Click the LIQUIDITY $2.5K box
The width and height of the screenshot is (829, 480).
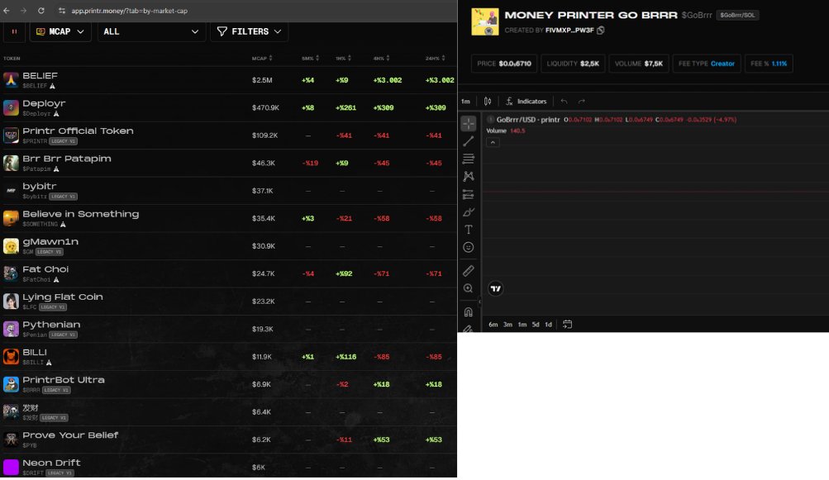tap(573, 64)
